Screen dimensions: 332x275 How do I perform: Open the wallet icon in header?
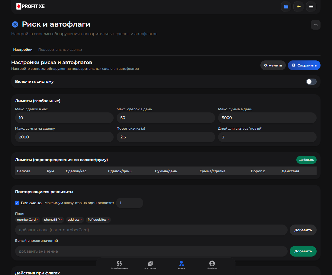pos(286,6)
